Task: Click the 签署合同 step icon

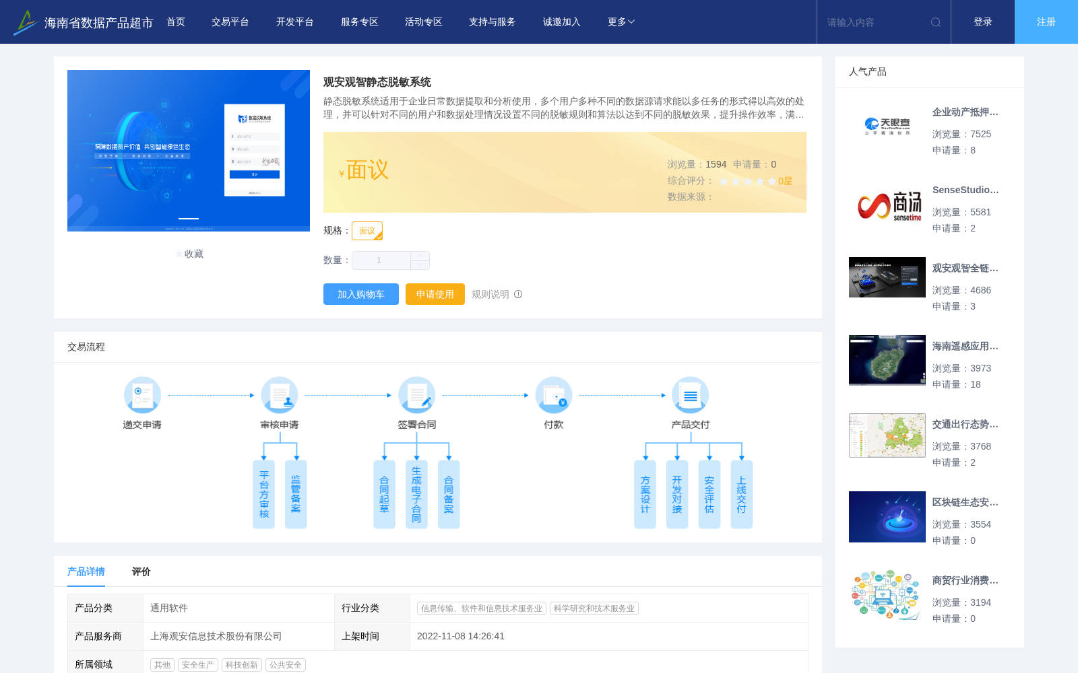Action: point(416,395)
